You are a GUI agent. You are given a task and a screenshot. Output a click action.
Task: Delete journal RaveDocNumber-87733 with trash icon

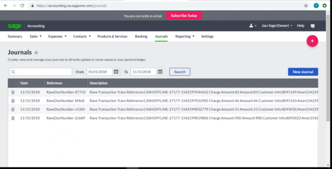click(x=13, y=92)
